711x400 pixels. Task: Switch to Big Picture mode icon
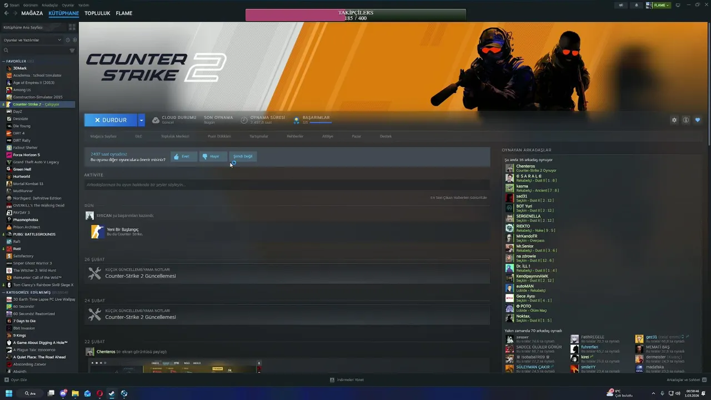pos(678,5)
